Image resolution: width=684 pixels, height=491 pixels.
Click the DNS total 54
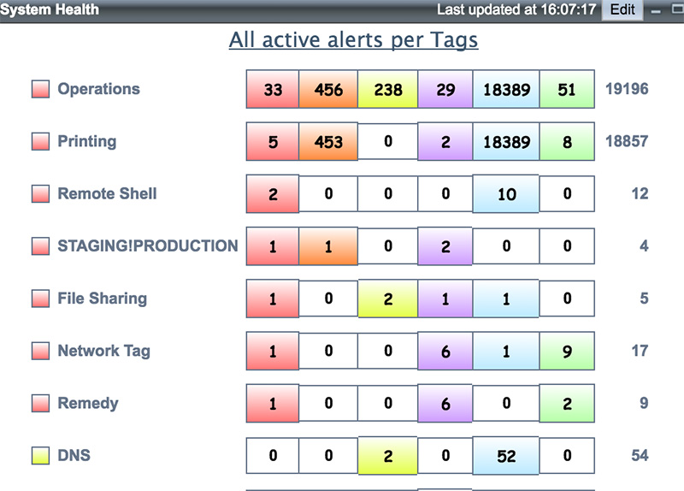click(640, 456)
